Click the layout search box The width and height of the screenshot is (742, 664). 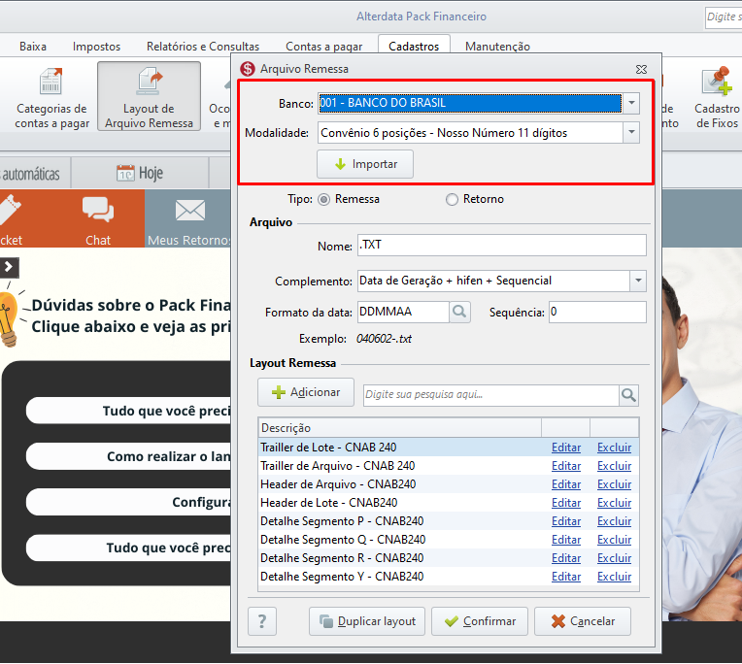click(x=490, y=395)
